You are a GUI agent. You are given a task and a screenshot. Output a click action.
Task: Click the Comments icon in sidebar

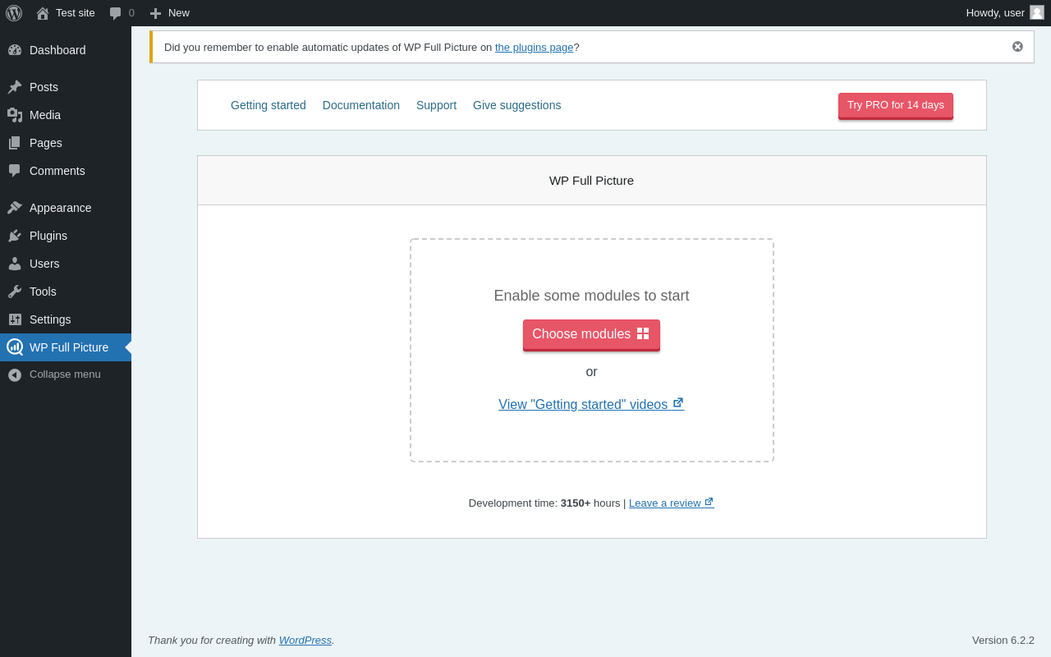click(x=15, y=171)
